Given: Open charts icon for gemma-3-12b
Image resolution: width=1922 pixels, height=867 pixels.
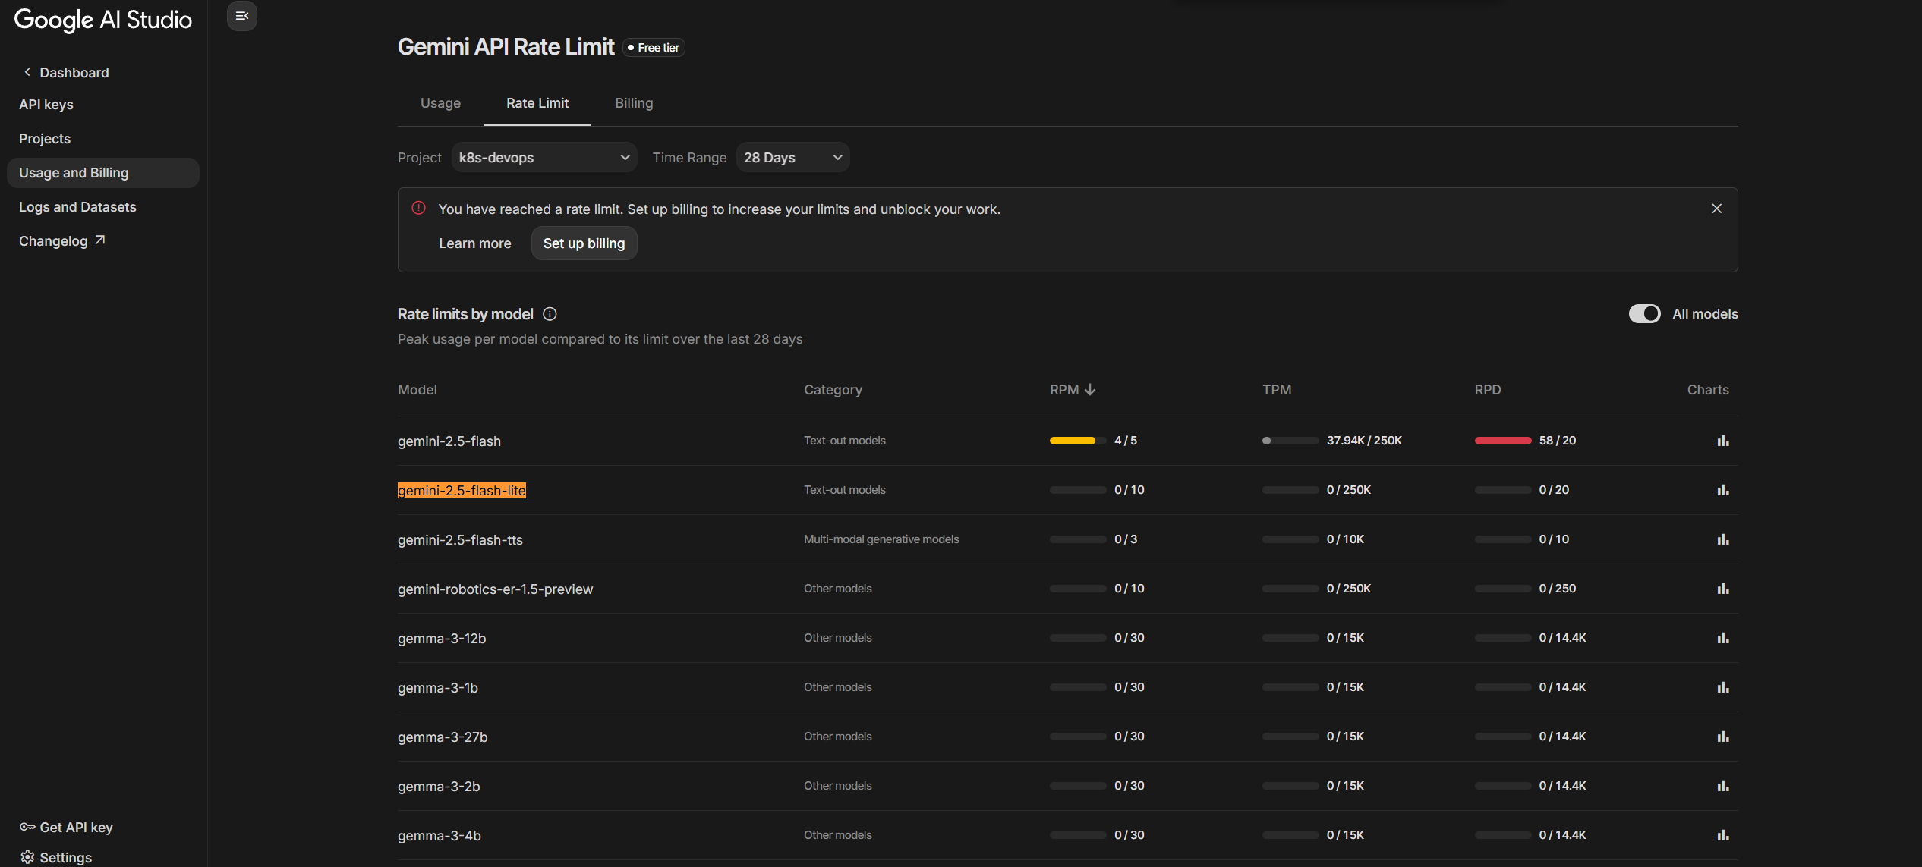Looking at the screenshot, I should 1722,638.
